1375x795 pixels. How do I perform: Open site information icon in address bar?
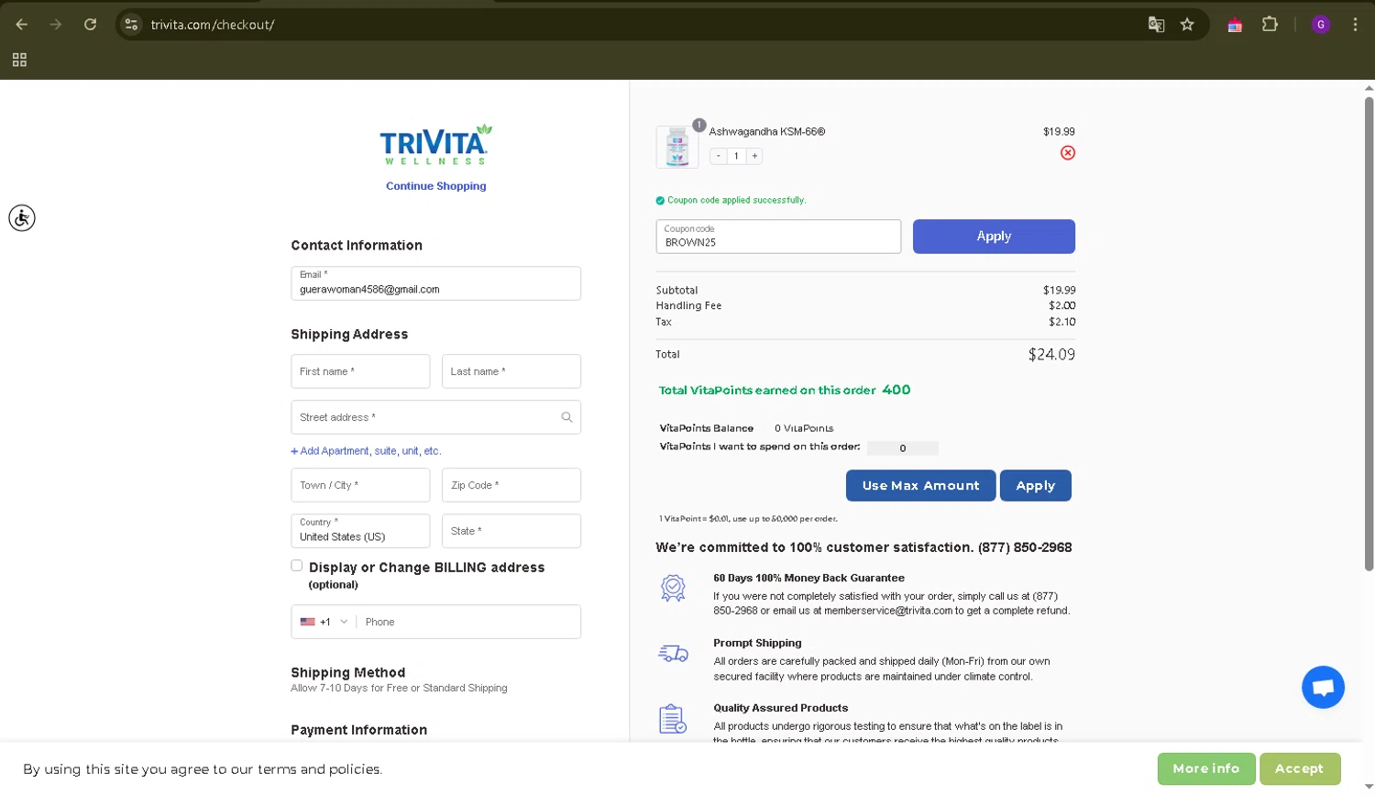(132, 25)
